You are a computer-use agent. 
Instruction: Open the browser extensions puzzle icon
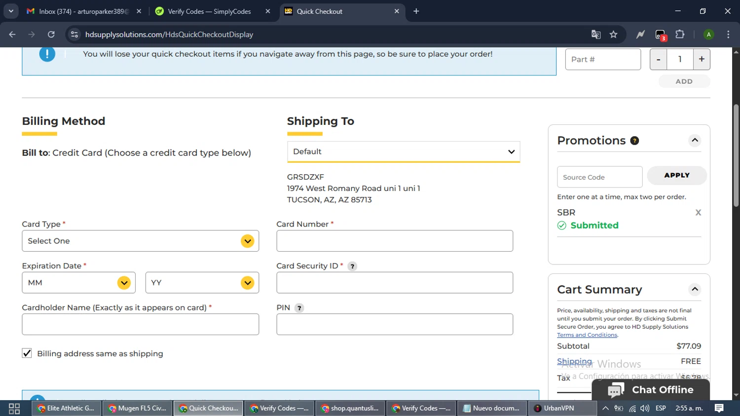pos(680,35)
